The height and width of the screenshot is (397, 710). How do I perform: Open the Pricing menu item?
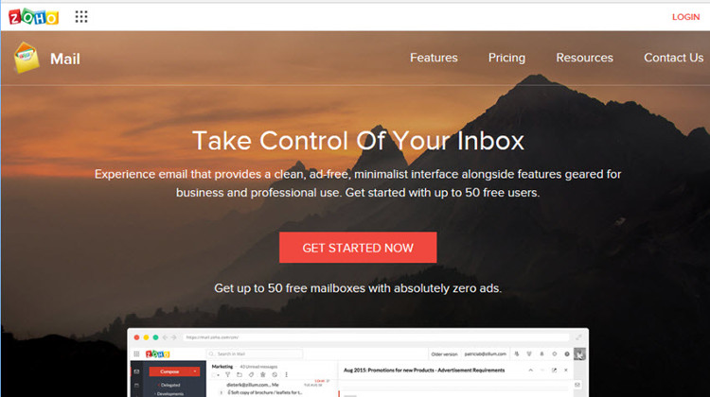[506, 58]
